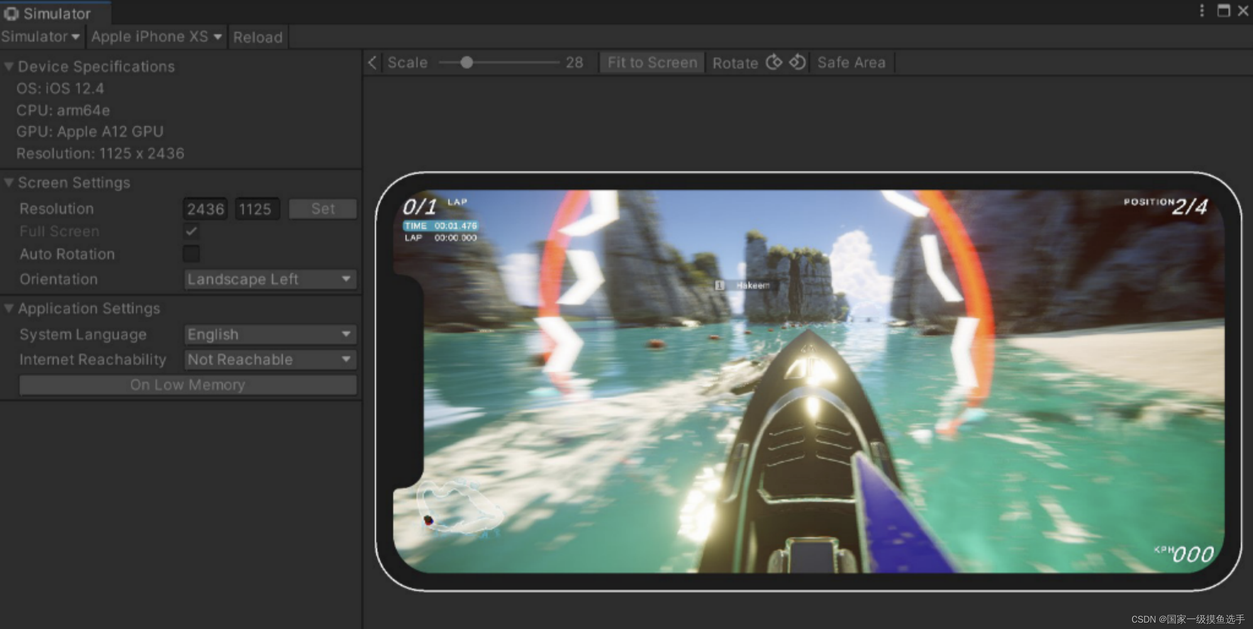Click the Fit to Screen button
The width and height of the screenshot is (1253, 629).
[x=652, y=63]
